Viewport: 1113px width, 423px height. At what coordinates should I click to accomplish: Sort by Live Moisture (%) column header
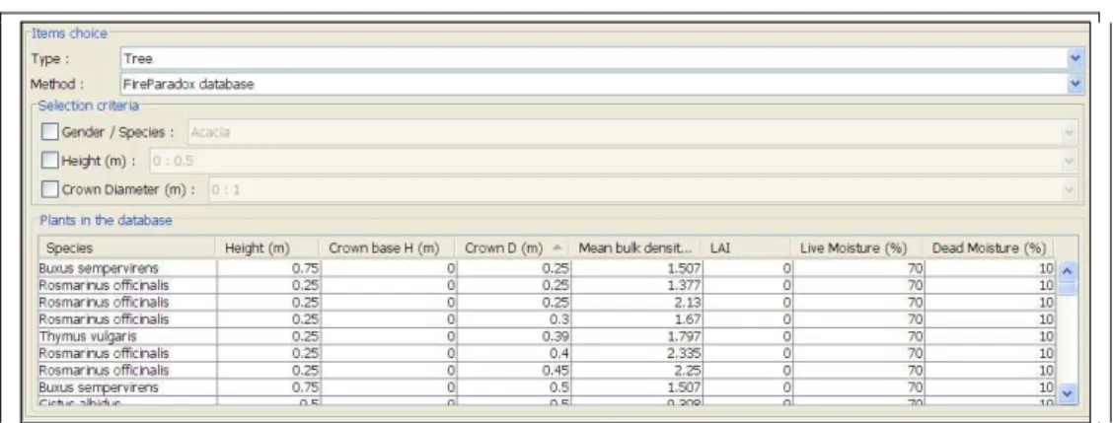coord(857,248)
